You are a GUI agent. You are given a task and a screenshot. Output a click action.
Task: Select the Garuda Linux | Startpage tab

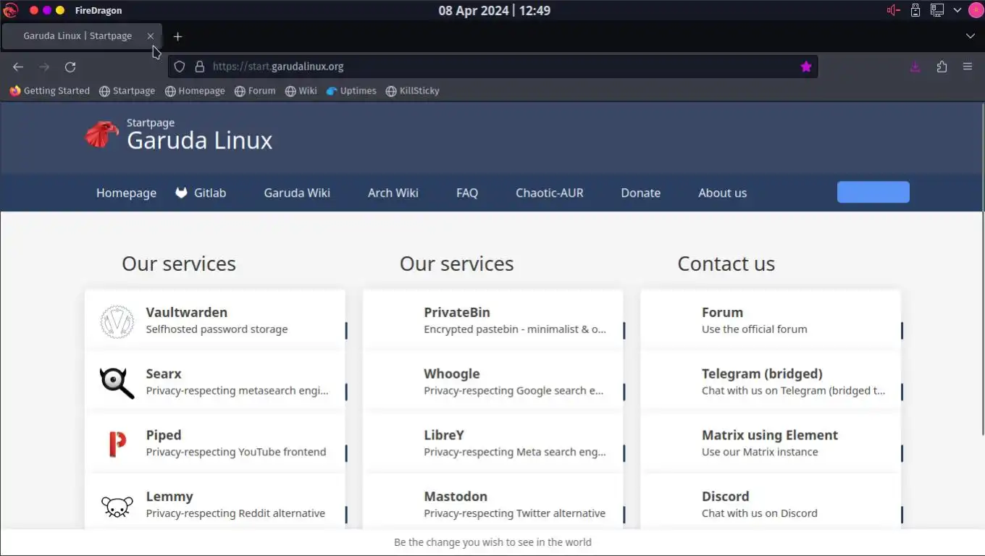pyautogui.click(x=81, y=36)
